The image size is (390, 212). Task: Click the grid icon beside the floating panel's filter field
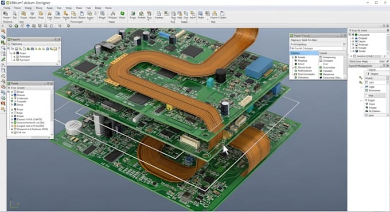344,44
